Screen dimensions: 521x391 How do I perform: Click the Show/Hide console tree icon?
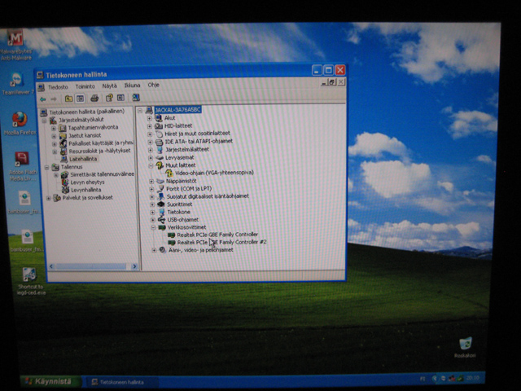coord(80,99)
